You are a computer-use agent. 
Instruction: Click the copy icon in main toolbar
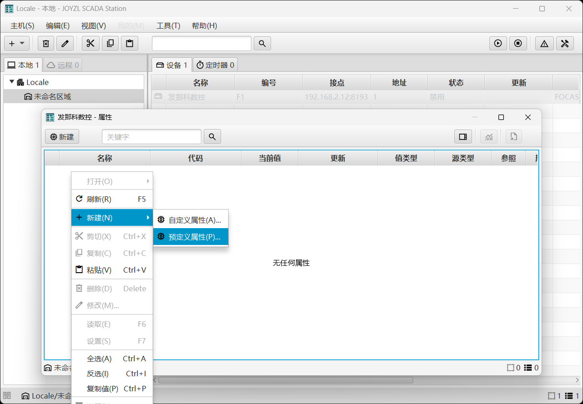110,43
